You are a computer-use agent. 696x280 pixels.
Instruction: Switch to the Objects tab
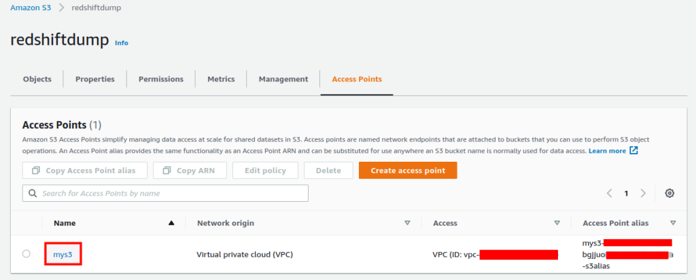click(37, 79)
